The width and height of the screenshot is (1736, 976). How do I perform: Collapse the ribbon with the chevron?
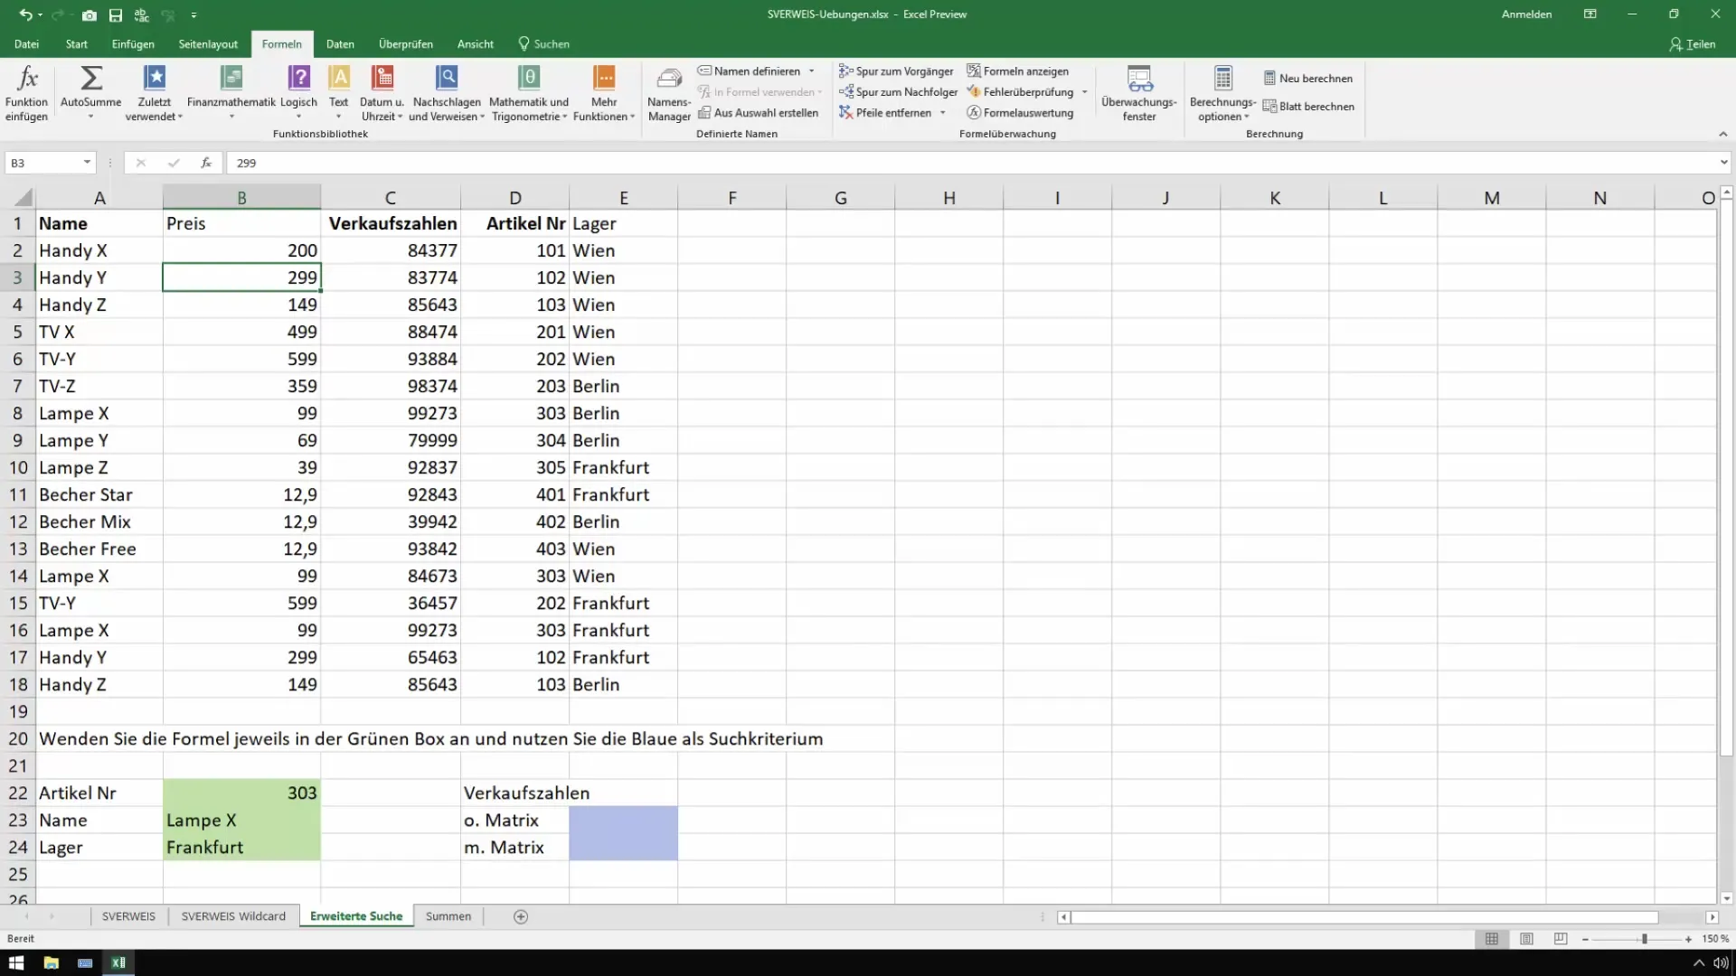point(1723,134)
